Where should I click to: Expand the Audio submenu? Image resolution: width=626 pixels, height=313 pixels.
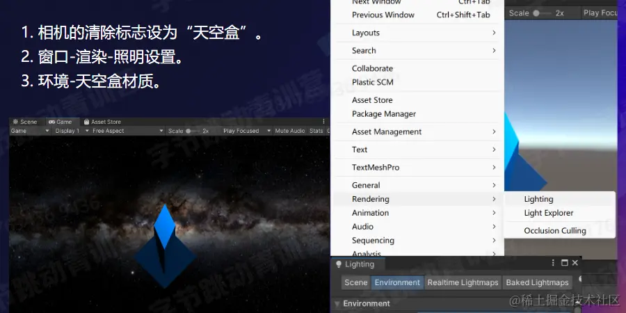417,227
